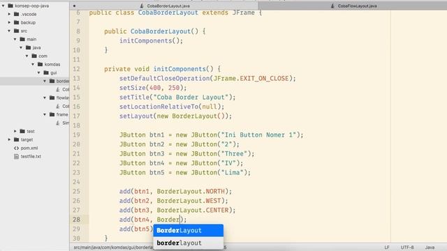Viewport: 447px width, 251px height.
Task: Collapse the main folder arrow
Action: pos(15,39)
